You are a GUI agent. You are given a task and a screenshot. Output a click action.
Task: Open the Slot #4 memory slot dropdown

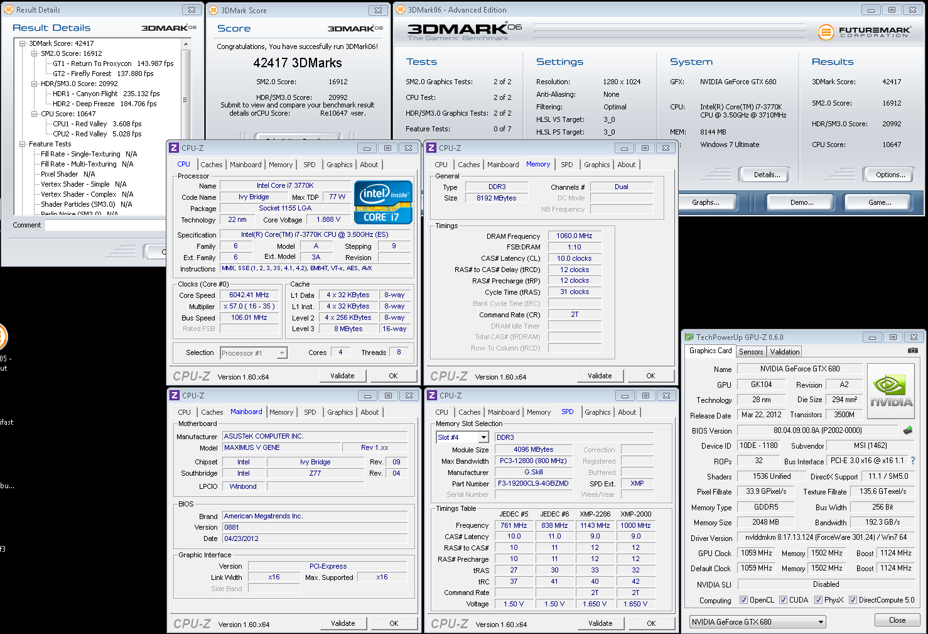click(462, 437)
